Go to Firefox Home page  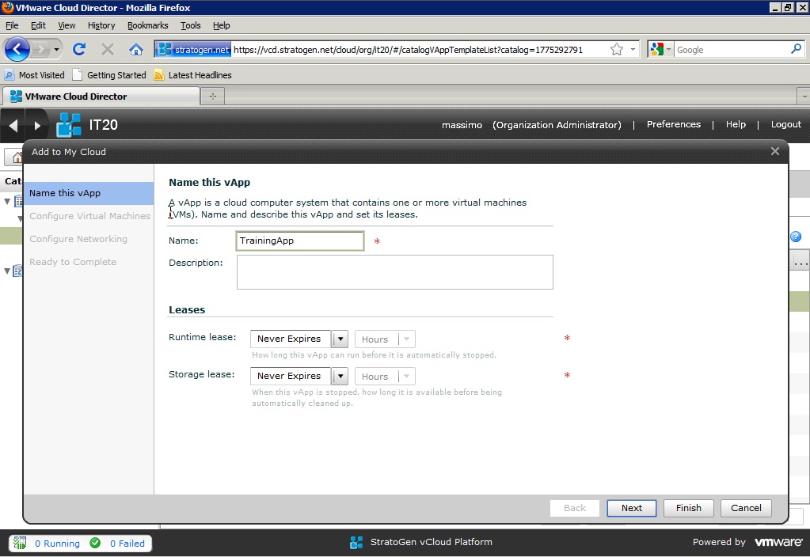tap(136, 50)
